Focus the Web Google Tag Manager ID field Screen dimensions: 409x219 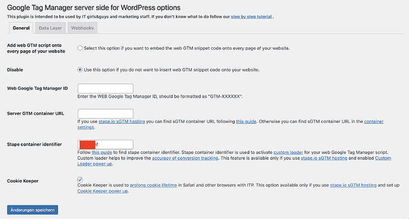[106, 89]
